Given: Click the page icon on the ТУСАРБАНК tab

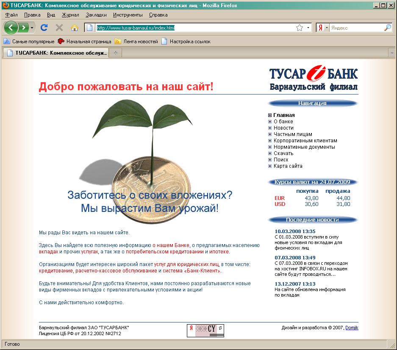Looking at the screenshot, I should tap(10, 53).
